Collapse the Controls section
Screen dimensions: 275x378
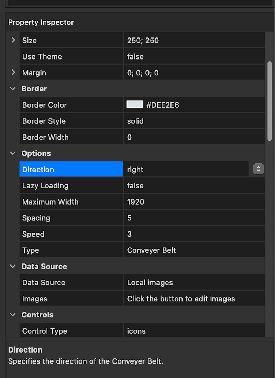pos(13,315)
